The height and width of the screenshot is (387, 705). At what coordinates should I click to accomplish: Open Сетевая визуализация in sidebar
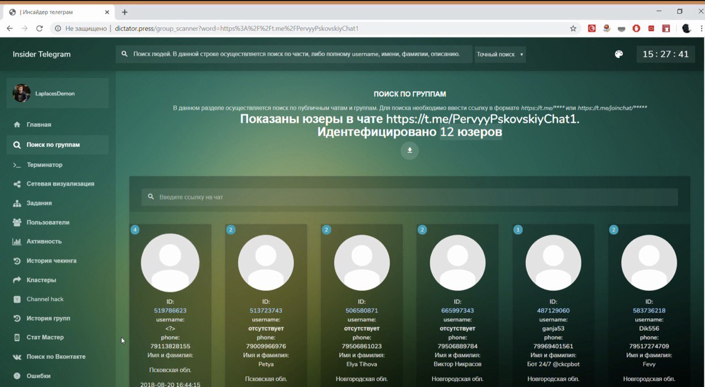click(x=60, y=184)
